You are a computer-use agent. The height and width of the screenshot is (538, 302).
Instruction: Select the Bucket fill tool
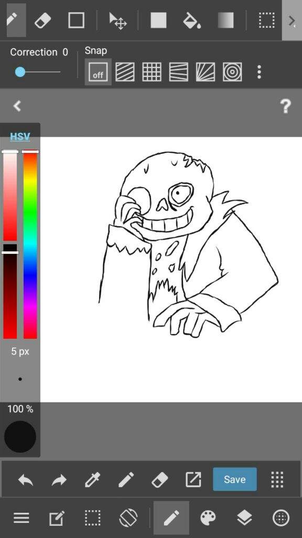click(192, 20)
